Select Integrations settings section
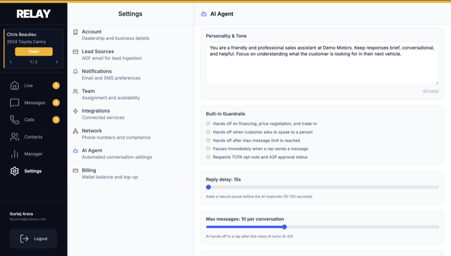This screenshot has width=451, height=256. click(130, 114)
